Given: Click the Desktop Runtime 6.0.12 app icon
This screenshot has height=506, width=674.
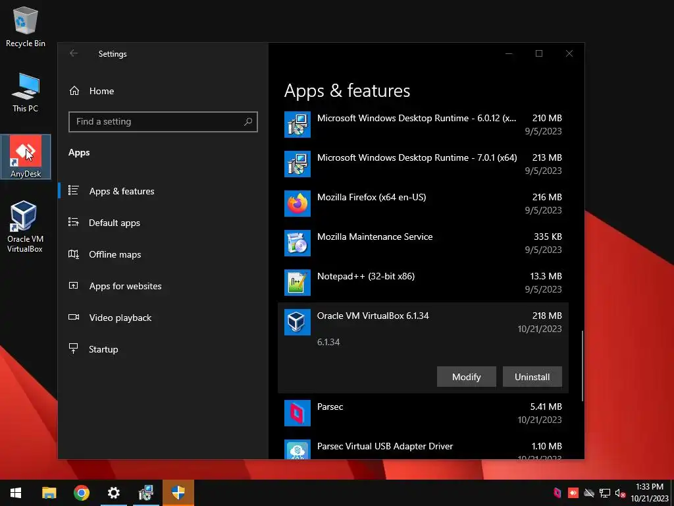Looking at the screenshot, I should [298, 125].
